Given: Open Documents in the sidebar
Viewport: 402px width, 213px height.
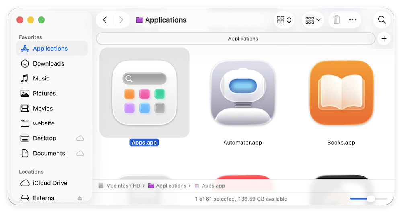Looking at the screenshot, I should pyautogui.click(x=52, y=153).
